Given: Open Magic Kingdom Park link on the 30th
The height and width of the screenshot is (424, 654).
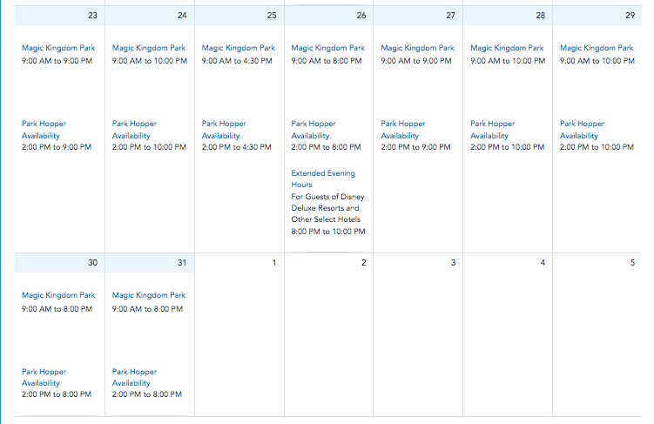Looking at the screenshot, I should click(x=58, y=296).
